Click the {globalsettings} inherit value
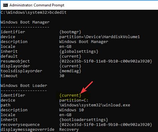158x132 pixels. [79, 51]
